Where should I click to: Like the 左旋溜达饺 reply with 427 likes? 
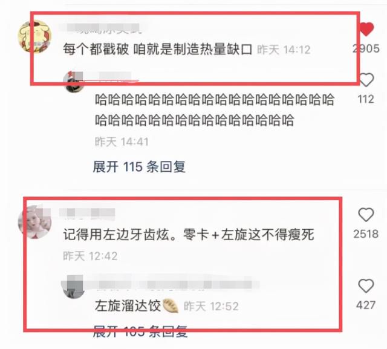[366, 286]
